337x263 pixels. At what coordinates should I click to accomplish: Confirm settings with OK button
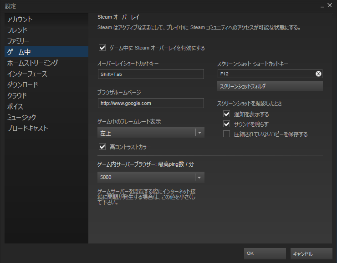point(265,253)
